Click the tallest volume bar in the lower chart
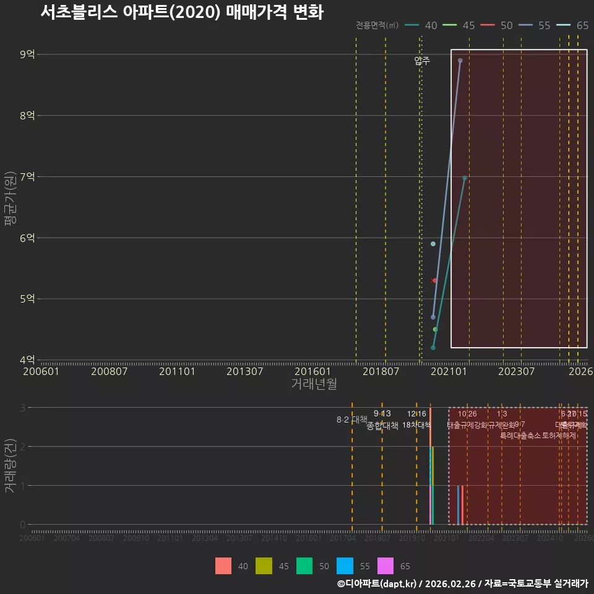The height and width of the screenshot is (594, 594). coord(431,466)
